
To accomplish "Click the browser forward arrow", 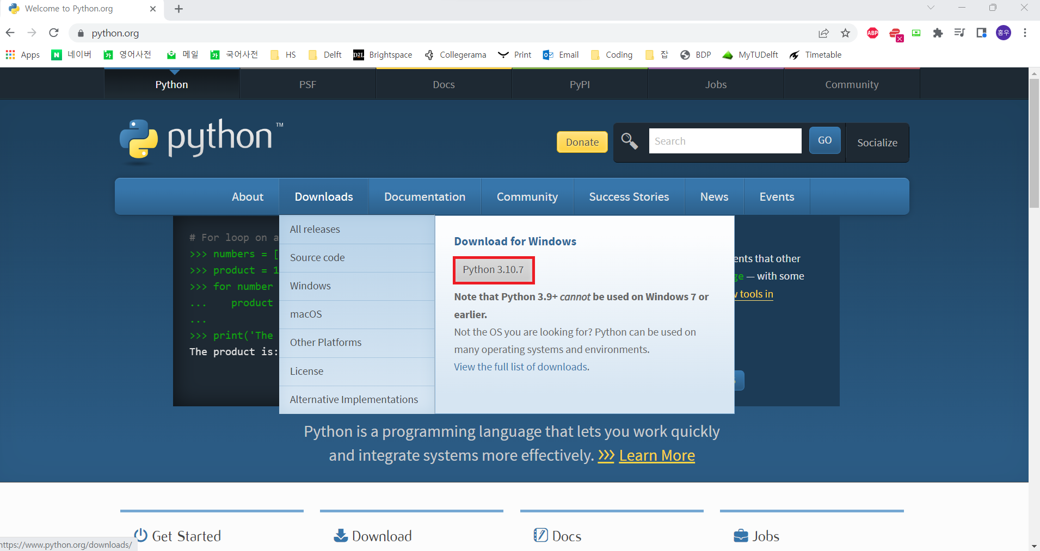I will [x=32, y=33].
